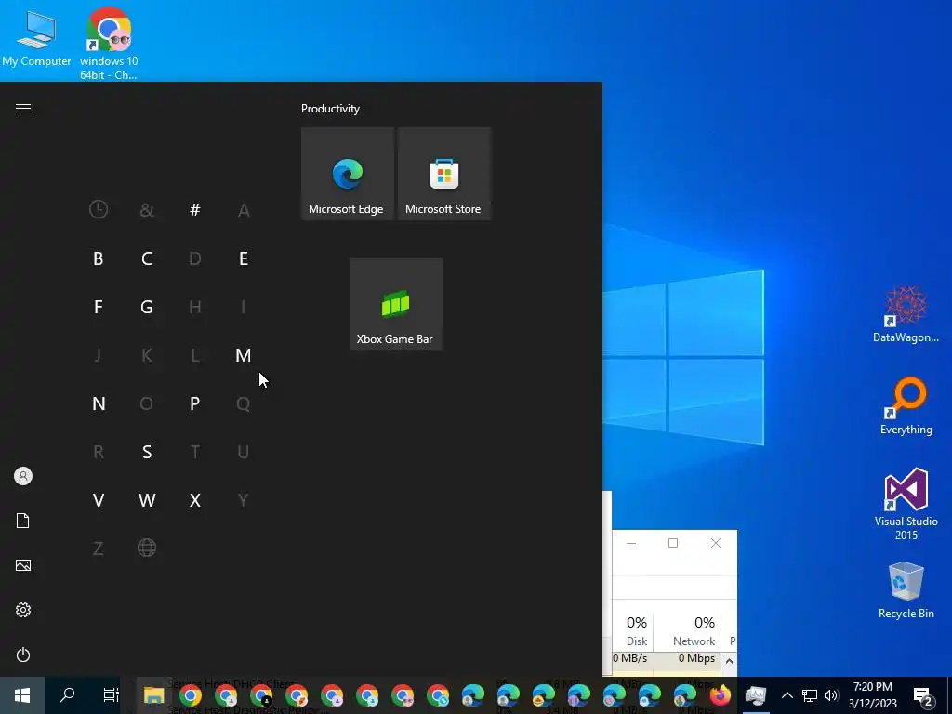Open Task Manager taskbar icon
952x714 pixels.
pyautogui.click(x=756, y=695)
